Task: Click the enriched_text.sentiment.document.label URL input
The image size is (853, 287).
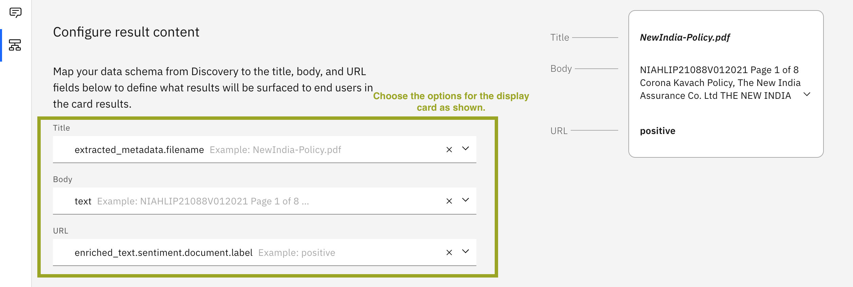Action: [238, 252]
